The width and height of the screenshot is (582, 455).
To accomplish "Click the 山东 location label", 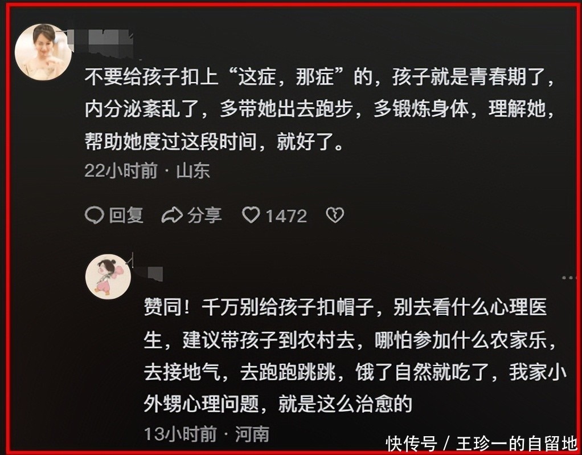I will click(193, 171).
